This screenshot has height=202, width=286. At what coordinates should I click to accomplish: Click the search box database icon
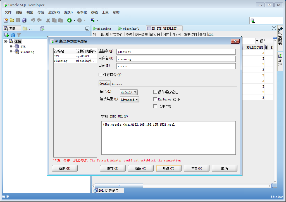click(252, 21)
